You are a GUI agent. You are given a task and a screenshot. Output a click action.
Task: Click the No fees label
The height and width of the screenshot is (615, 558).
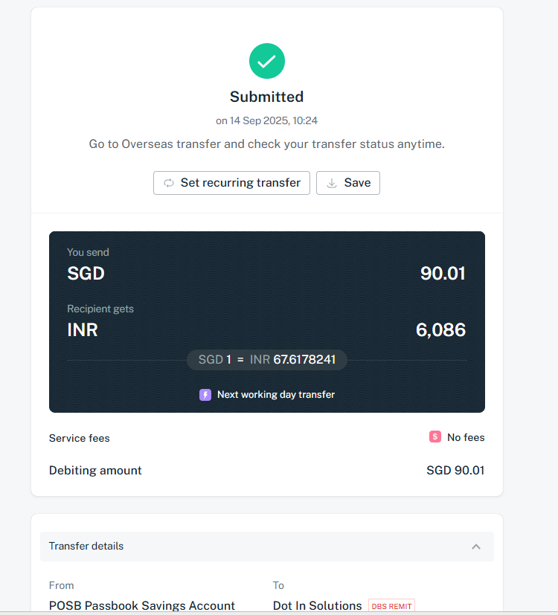click(466, 437)
